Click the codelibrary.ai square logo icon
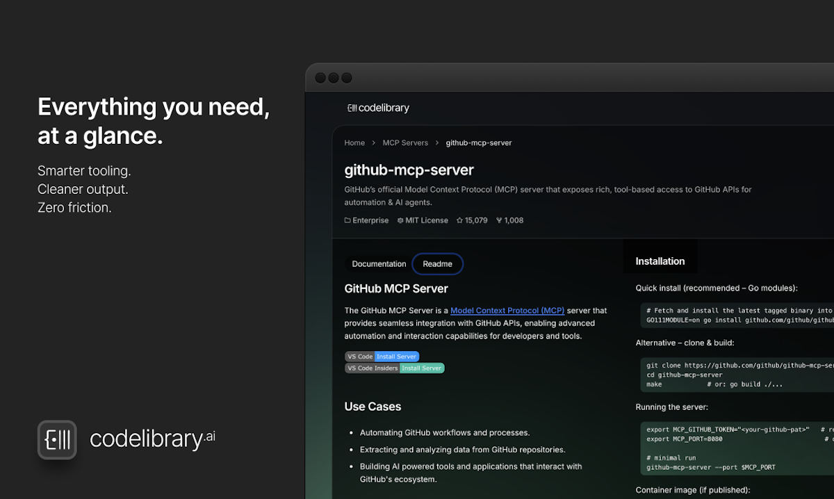 click(57, 440)
